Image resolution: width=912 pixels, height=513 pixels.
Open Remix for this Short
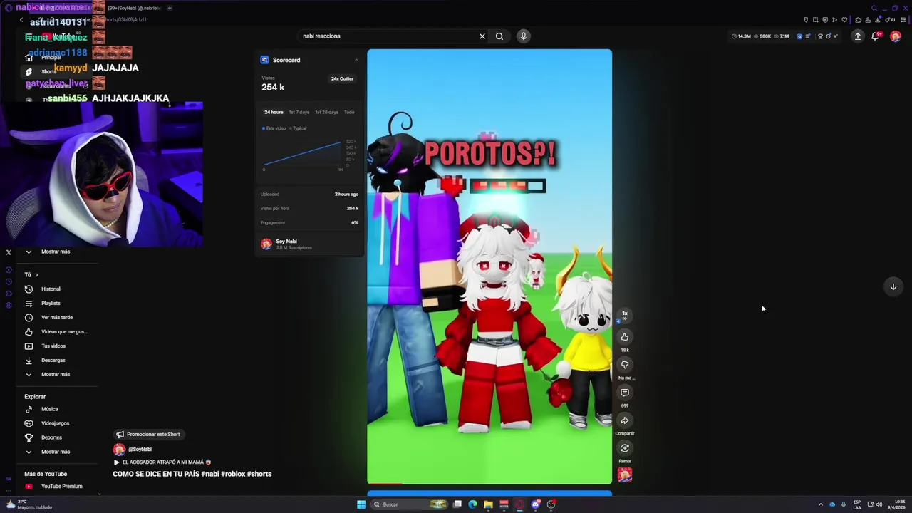point(625,448)
